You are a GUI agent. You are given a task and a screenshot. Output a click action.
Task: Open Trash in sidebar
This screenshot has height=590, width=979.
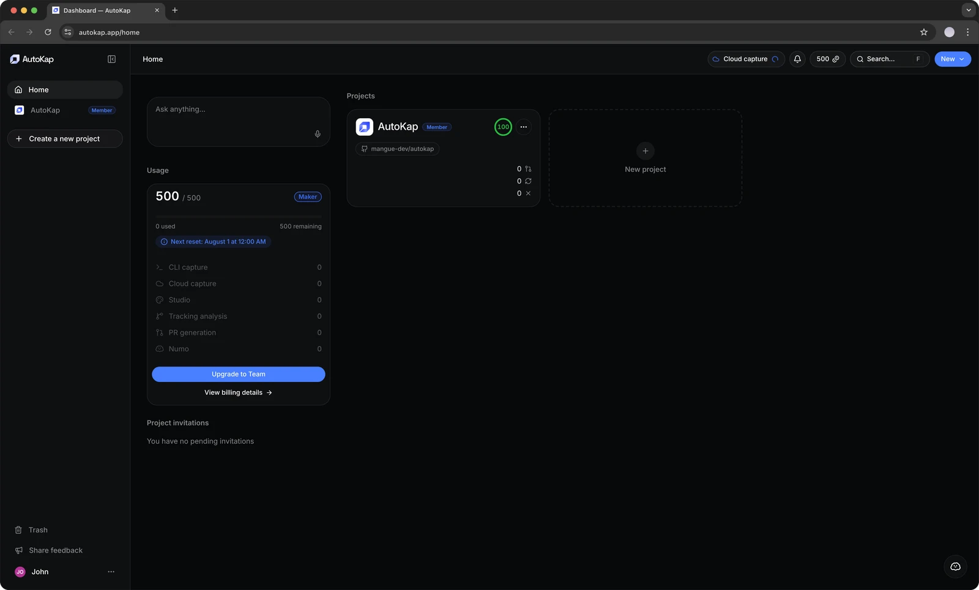65,530
